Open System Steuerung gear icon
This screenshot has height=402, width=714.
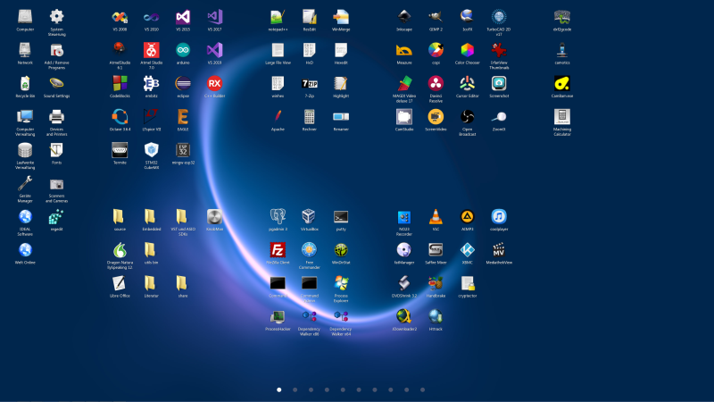coord(56,17)
